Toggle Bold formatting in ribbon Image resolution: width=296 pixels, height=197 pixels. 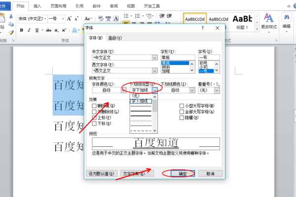pyautogui.click(x=22, y=30)
